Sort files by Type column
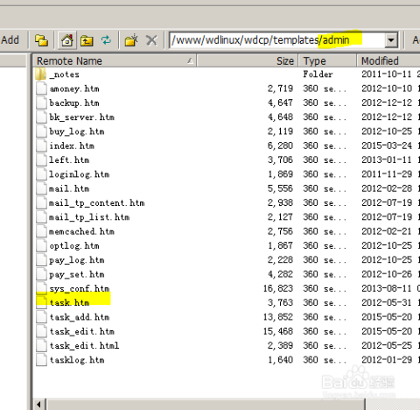 coord(327,60)
